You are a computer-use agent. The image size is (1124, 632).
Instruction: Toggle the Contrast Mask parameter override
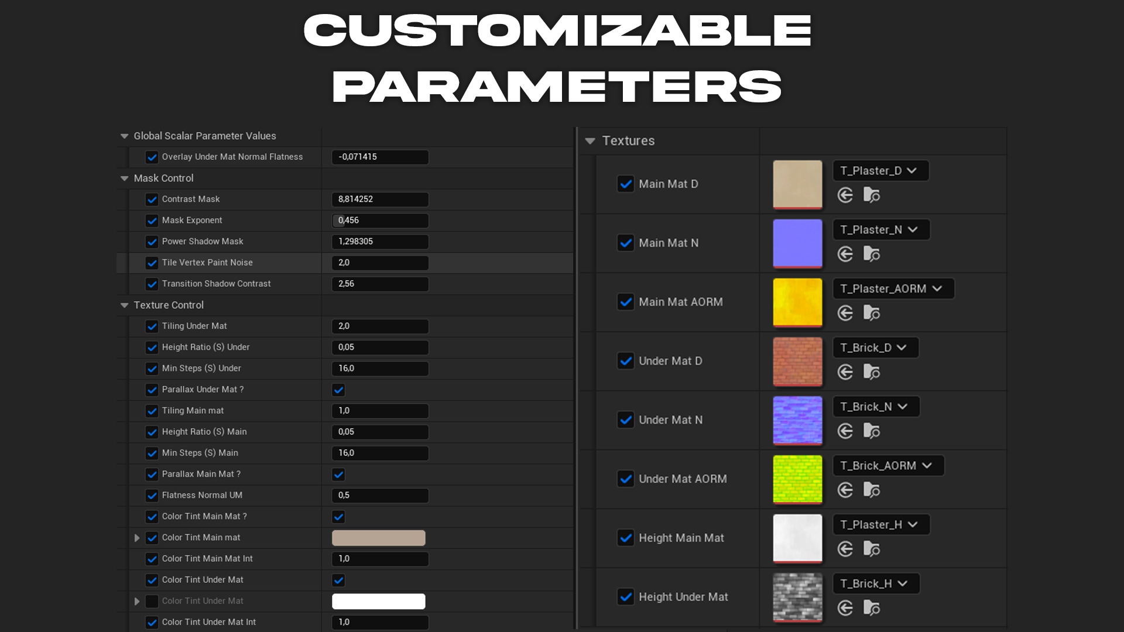click(152, 199)
